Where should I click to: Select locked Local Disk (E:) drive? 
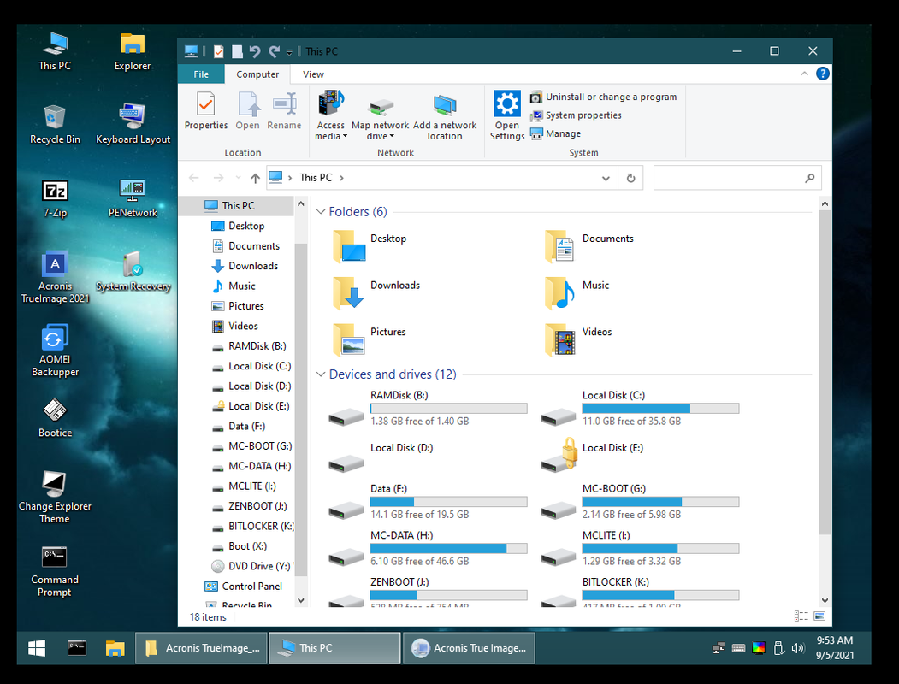point(592,456)
